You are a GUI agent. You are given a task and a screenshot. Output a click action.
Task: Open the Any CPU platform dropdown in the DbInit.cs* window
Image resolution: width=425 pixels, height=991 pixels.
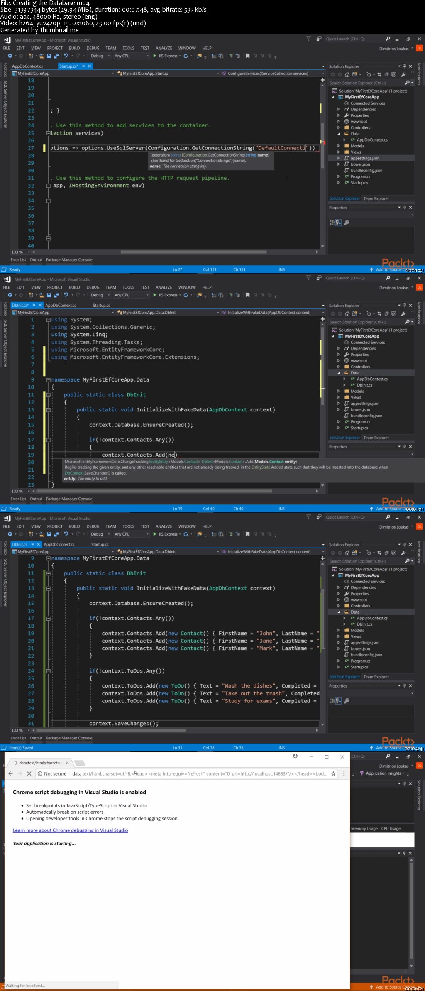131,295
